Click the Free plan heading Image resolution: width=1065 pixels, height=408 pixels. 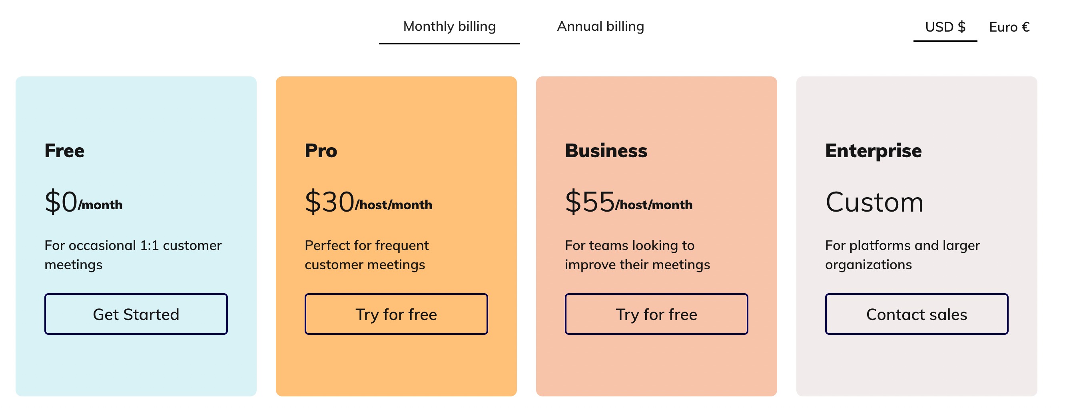[64, 151]
